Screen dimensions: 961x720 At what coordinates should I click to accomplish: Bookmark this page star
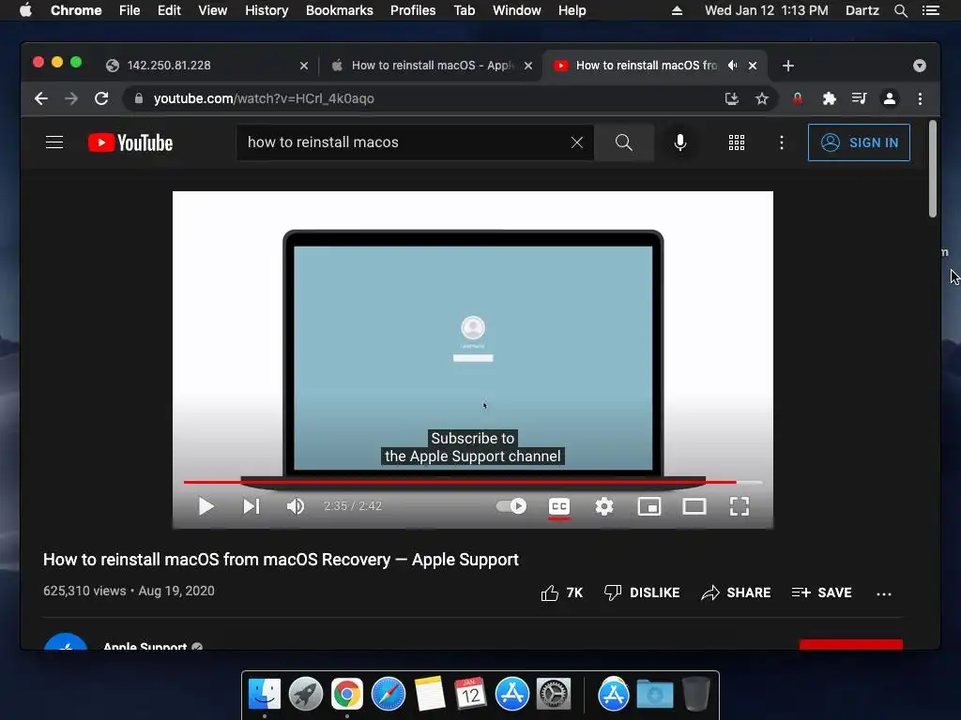(762, 98)
